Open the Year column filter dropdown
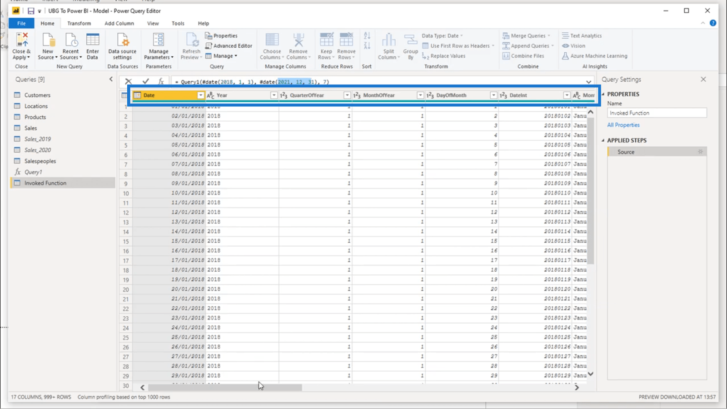The height and width of the screenshot is (409, 727). pyautogui.click(x=274, y=95)
